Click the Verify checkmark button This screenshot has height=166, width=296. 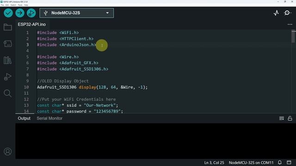8,13
